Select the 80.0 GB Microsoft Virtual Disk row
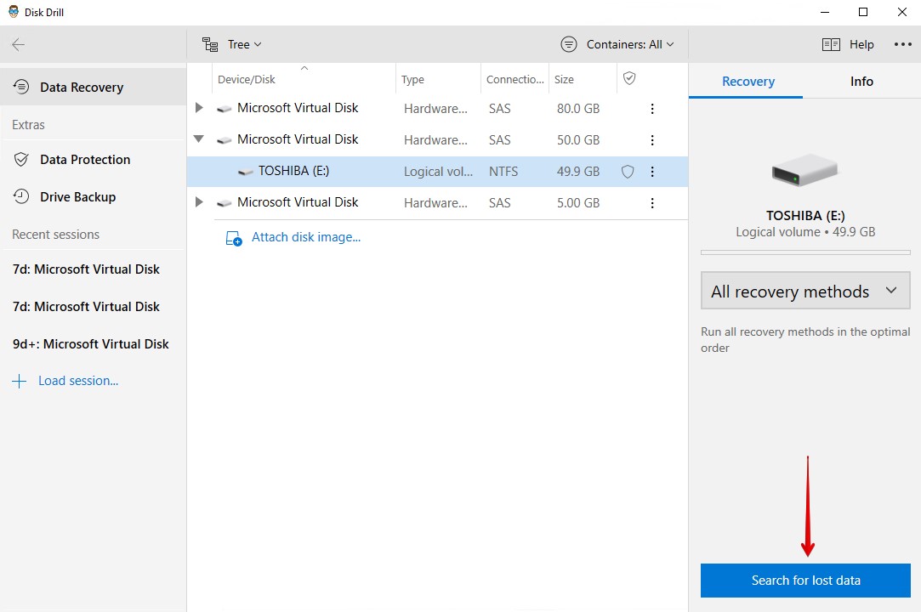This screenshot has width=921, height=612. click(x=438, y=109)
